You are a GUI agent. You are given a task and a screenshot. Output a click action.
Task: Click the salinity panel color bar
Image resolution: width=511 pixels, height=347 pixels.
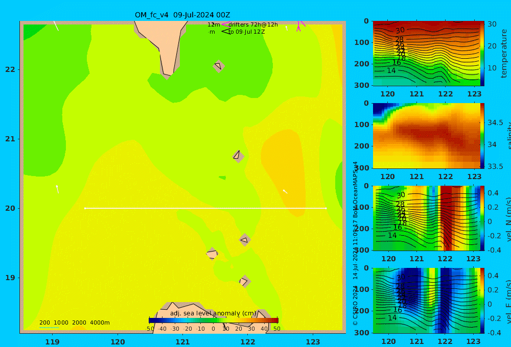click(x=482, y=136)
